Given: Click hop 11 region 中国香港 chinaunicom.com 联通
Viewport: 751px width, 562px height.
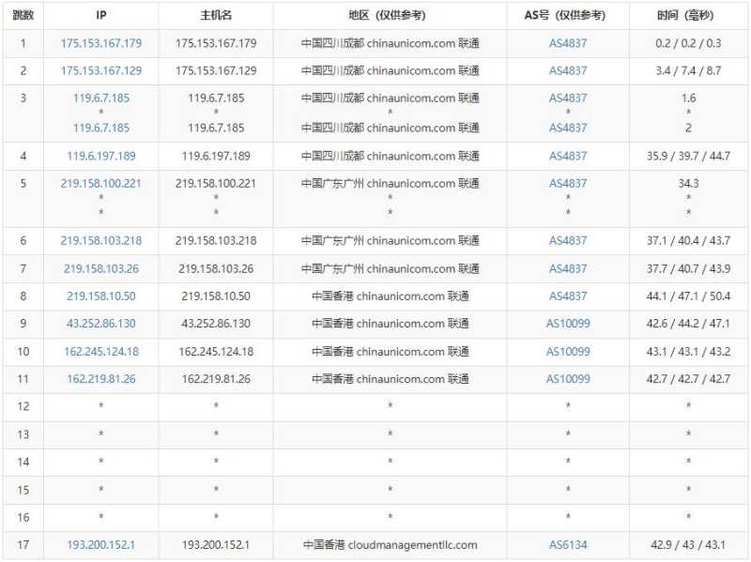Looking at the screenshot, I should point(391,379).
